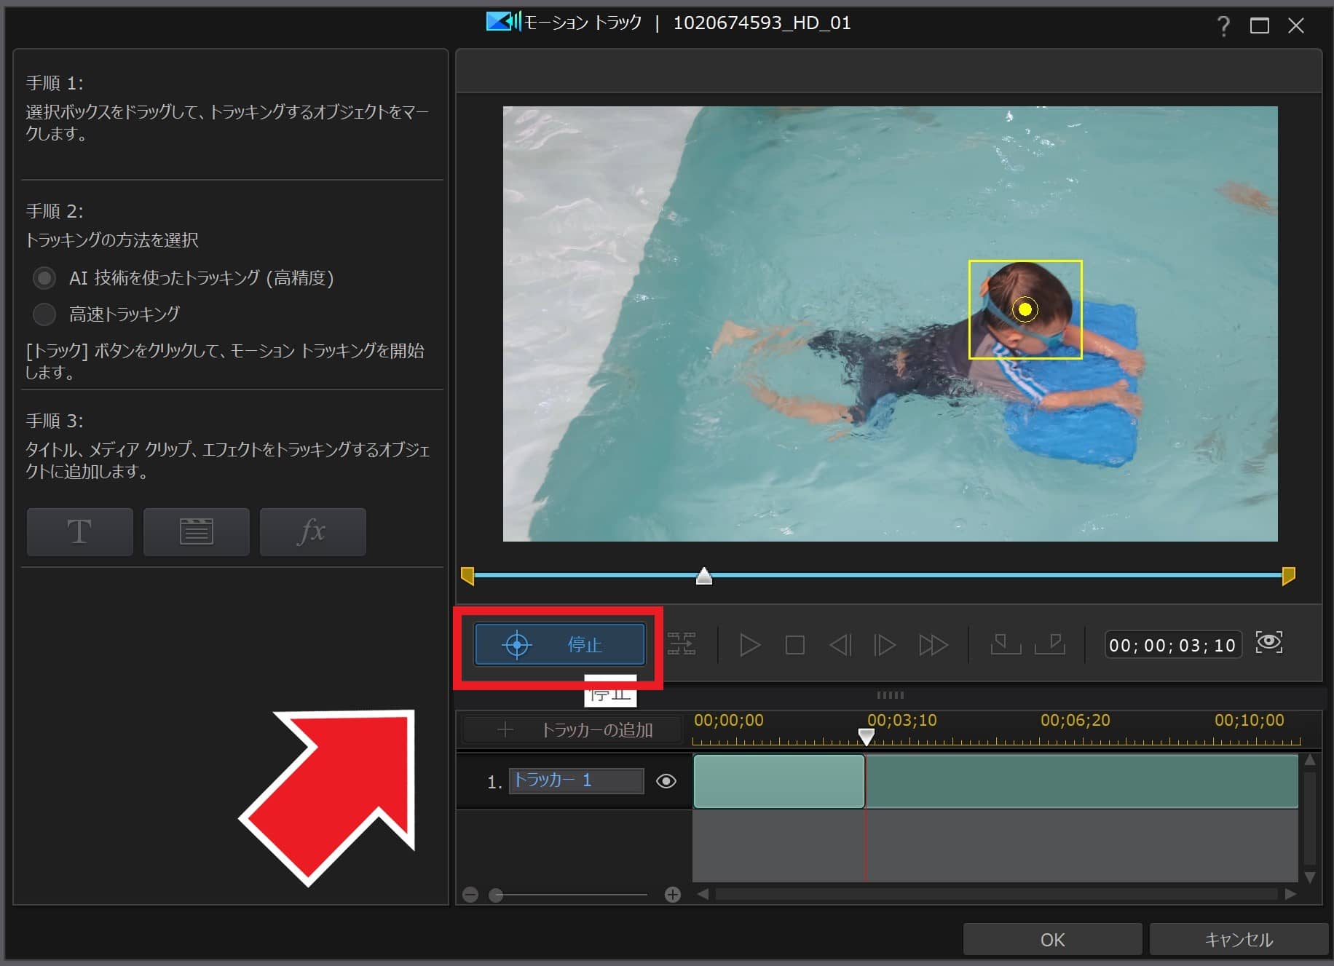Click the timeline zoom slider handle
This screenshot has height=966, width=1334.
click(496, 895)
